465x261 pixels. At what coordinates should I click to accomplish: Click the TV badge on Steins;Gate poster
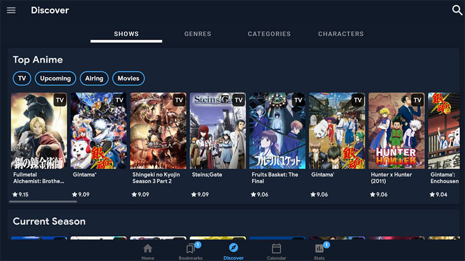(x=239, y=100)
